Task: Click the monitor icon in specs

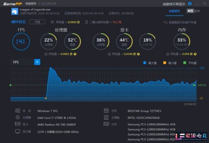Action: pos(18,131)
